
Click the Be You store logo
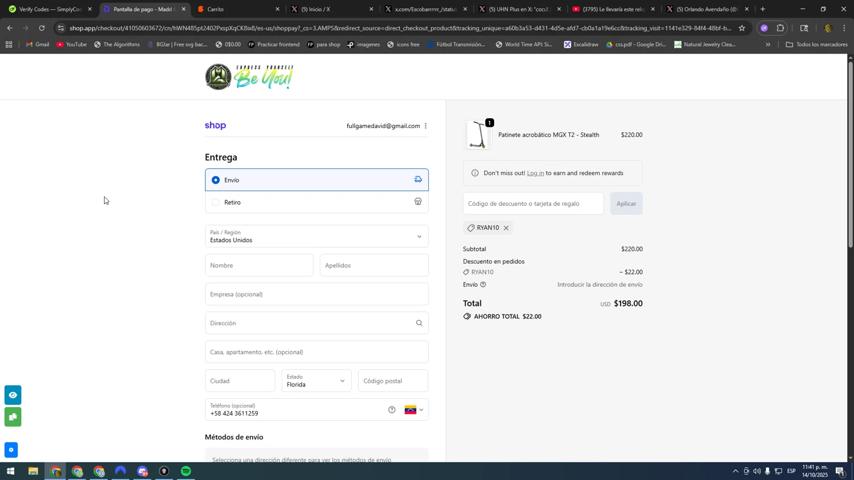click(x=249, y=77)
